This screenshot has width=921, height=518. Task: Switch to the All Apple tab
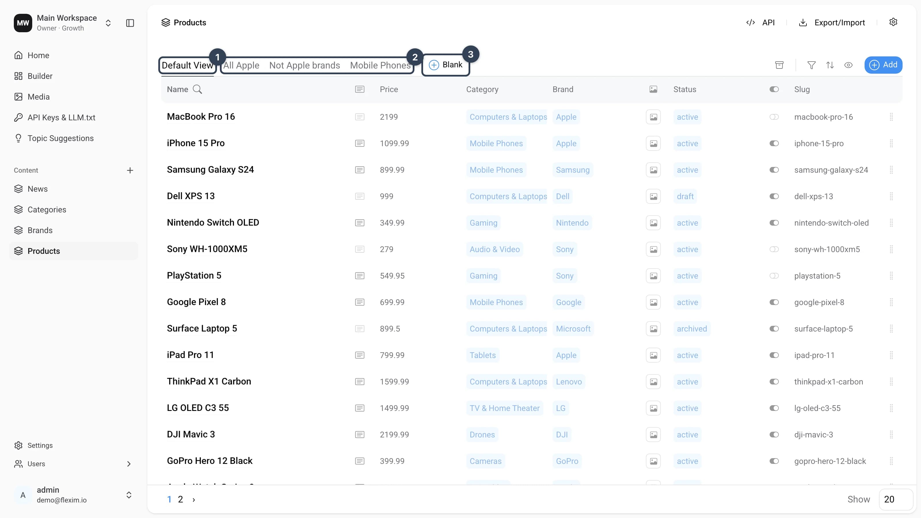pyautogui.click(x=241, y=65)
